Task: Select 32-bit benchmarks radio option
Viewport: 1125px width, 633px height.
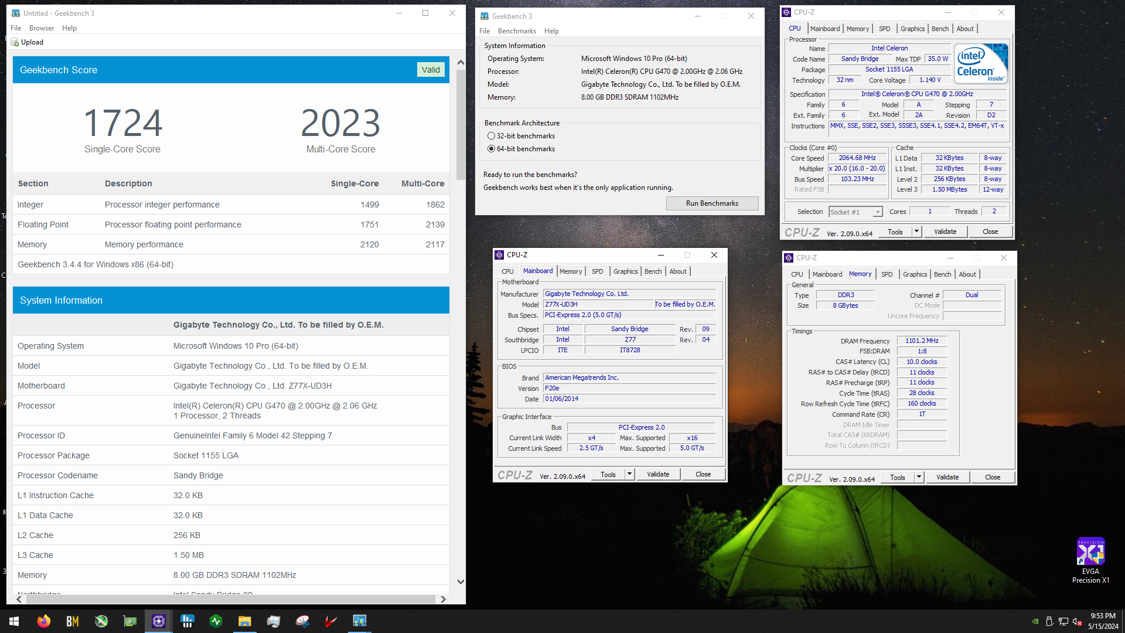Action: (491, 136)
